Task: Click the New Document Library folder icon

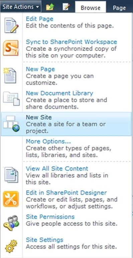Action: pyautogui.click(x=11, y=98)
